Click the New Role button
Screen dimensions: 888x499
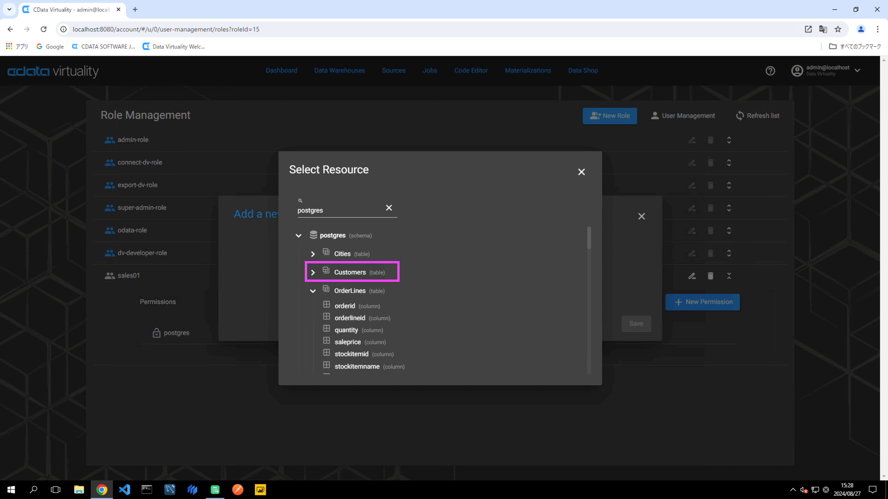(x=610, y=116)
